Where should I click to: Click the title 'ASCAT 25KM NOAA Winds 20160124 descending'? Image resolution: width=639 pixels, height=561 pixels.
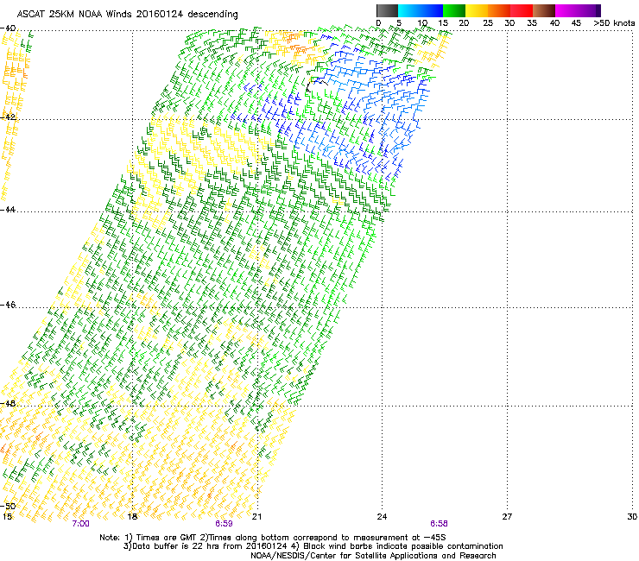coord(127,15)
